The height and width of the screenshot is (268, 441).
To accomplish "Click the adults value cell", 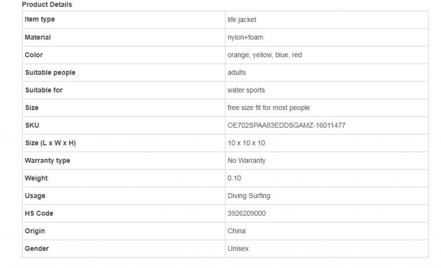I will click(236, 73).
